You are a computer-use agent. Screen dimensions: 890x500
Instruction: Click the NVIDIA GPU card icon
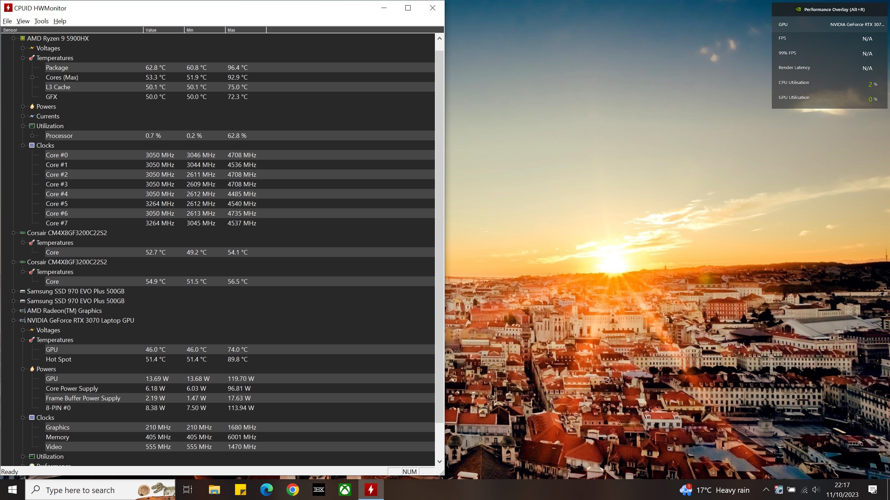pos(23,320)
